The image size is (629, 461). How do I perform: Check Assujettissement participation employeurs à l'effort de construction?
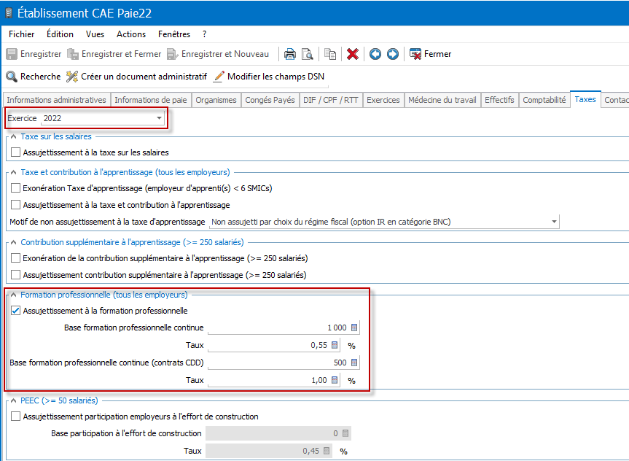16,417
